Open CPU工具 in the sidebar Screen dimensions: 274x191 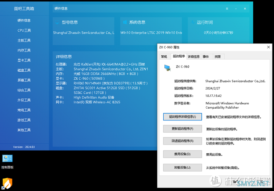click(24, 30)
